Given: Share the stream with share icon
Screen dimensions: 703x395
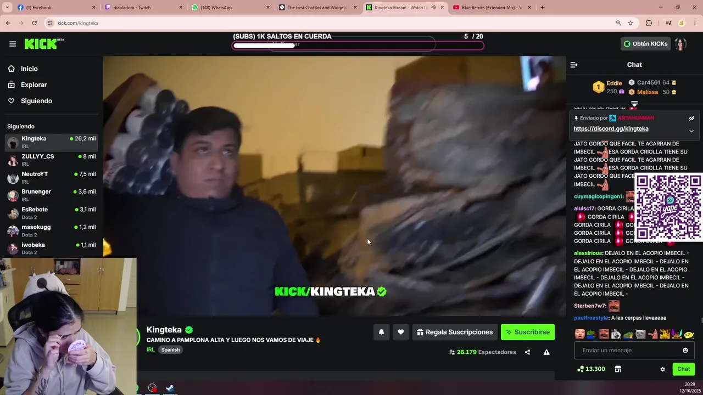Looking at the screenshot, I should pyautogui.click(x=528, y=352).
